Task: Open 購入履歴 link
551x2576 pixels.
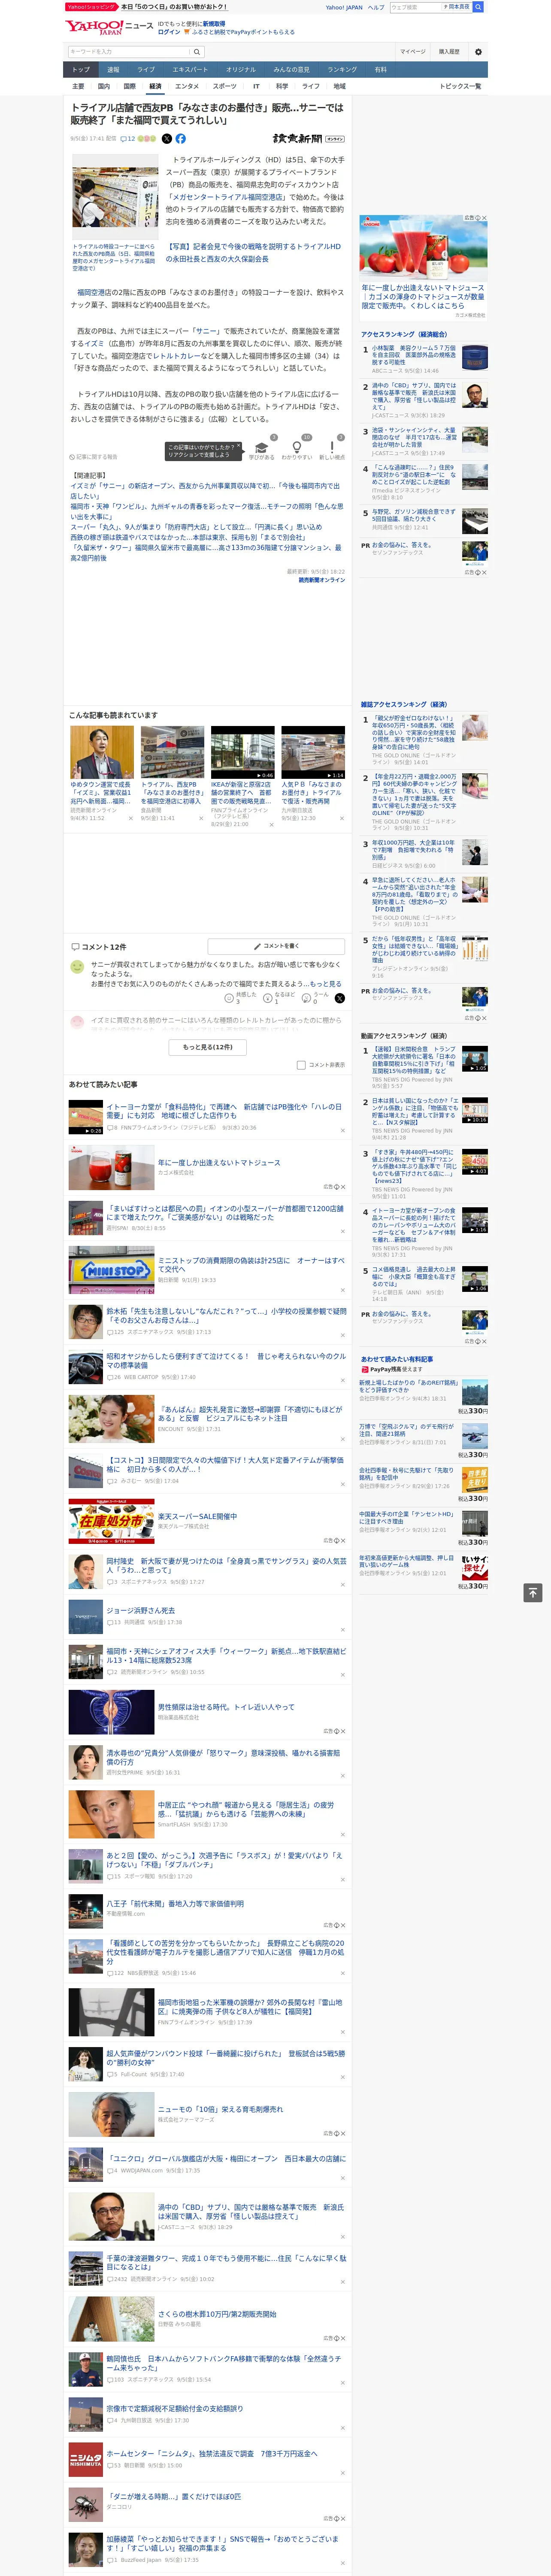Action: 449,52
